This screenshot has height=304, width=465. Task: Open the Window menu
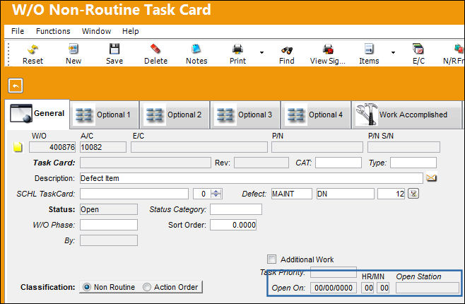click(x=96, y=31)
